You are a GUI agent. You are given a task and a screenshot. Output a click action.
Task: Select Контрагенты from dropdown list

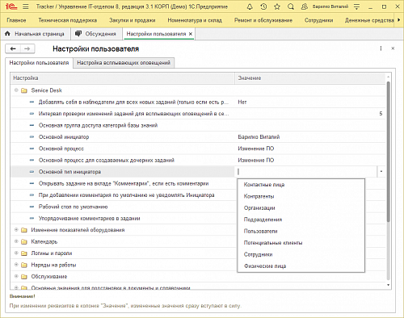point(301,196)
